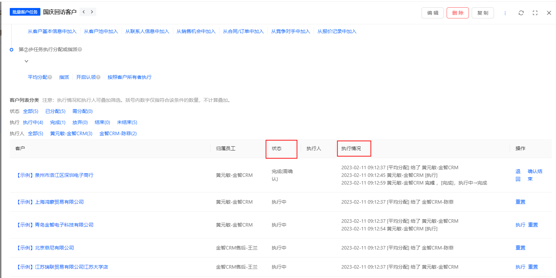Go to previous task with left arrow
Image resolution: width=556 pixels, height=278 pixels.
click(84, 12)
